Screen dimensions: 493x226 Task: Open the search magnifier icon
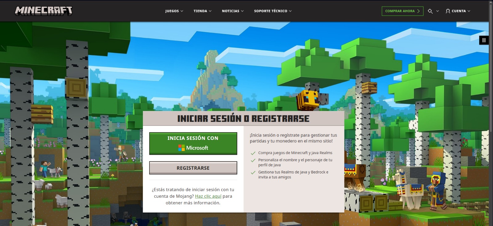point(430,11)
